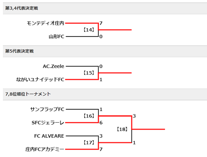Click ながいユナイテッドFC's score of 1
Image resolution: width=207 pixels, height=157 pixels.
(x=101, y=79)
